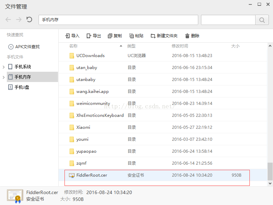The image size is (273, 205).
Task: Select 手机U盘 in the sidebar
Action: pyautogui.click(x=19, y=87)
